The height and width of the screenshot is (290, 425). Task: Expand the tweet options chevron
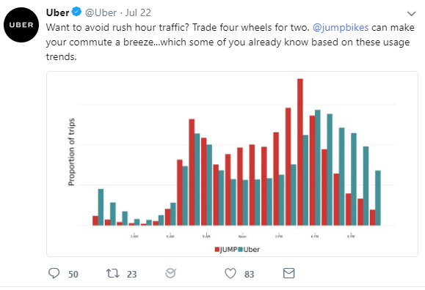[x=412, y=13]
